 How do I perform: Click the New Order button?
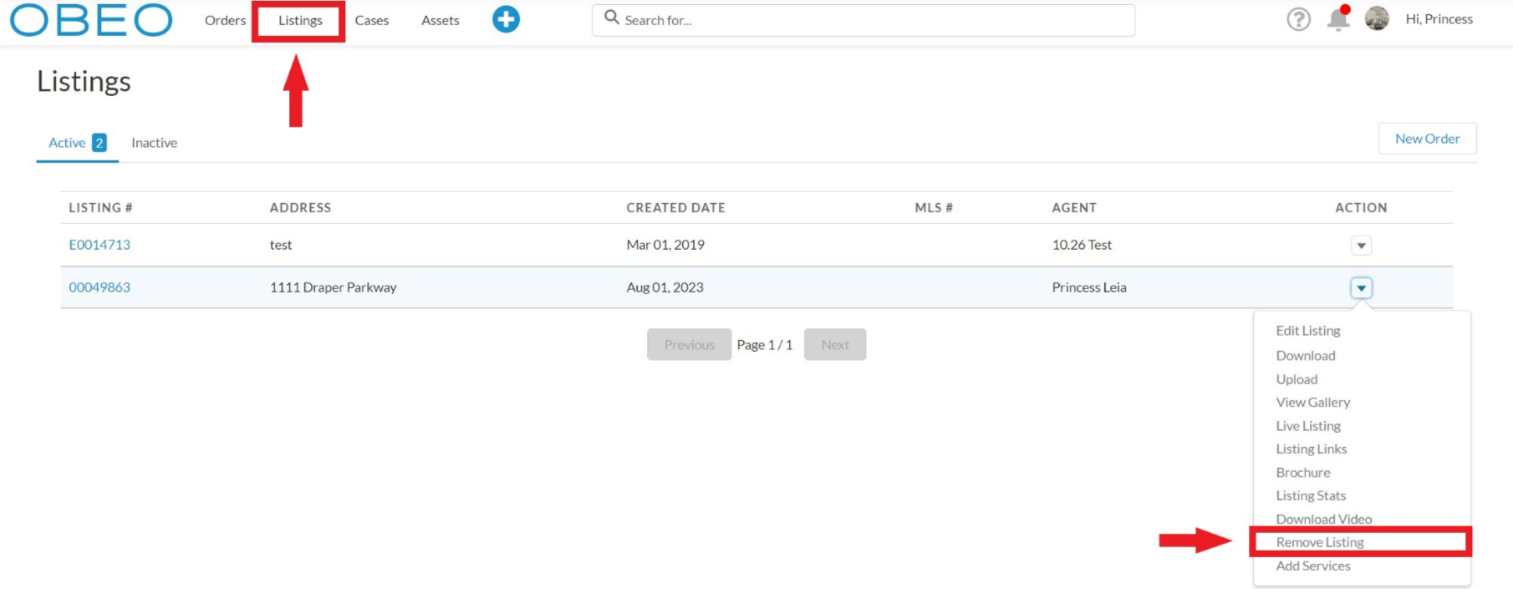(x=1427, y=139)
